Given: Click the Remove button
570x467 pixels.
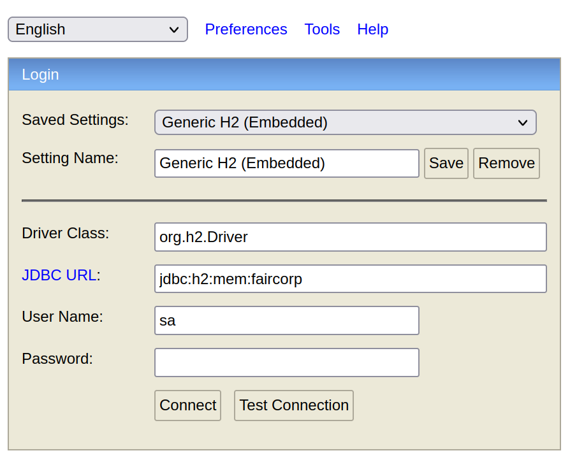Looking at the screenshot, I should click(506, 163).
